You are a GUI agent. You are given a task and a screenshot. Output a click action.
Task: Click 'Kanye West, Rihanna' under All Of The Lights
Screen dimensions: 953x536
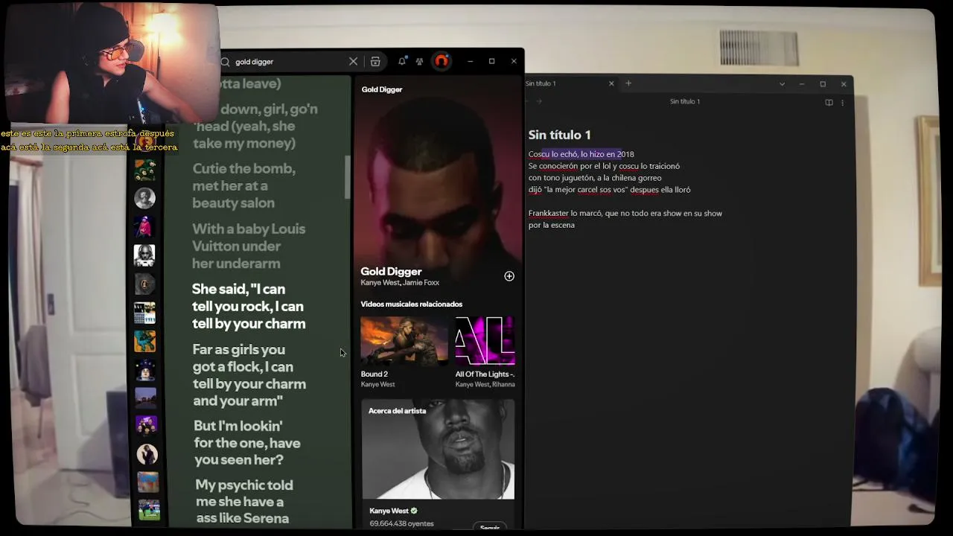coord(485,384)
